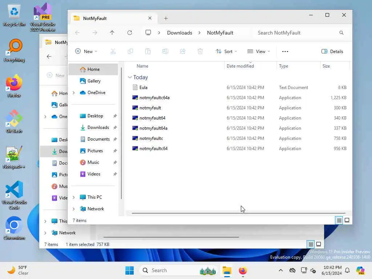Switch front window to details list view
Screen dimensions: 372x279
click(x=339, y=221)
